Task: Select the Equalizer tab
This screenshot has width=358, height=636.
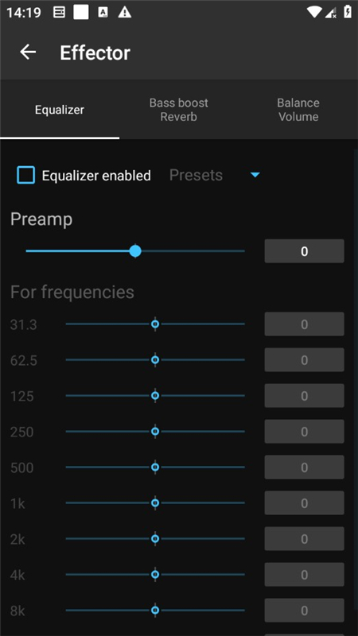Action: tap(60, 110)
